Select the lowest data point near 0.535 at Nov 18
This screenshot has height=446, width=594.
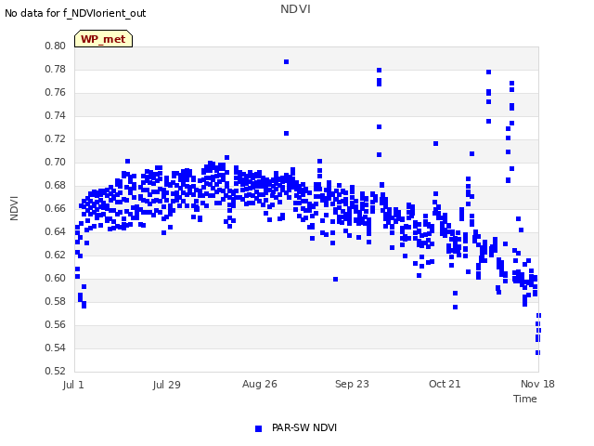click(x=537, y=353)
